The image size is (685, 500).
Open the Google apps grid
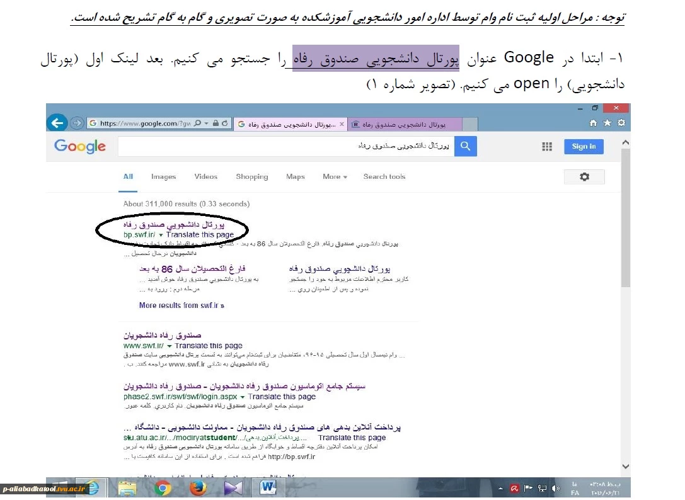click(547, 147)
